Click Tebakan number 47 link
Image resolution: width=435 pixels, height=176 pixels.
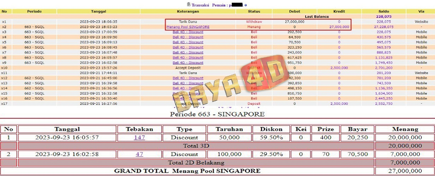point(139,154)
